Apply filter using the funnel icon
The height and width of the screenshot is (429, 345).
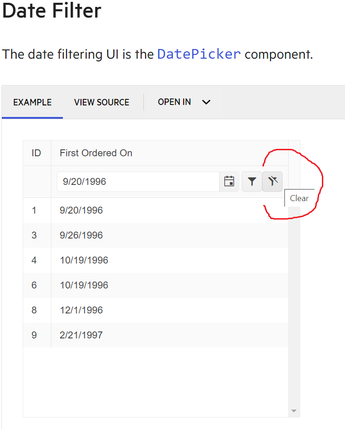click(x=252, y=181)
